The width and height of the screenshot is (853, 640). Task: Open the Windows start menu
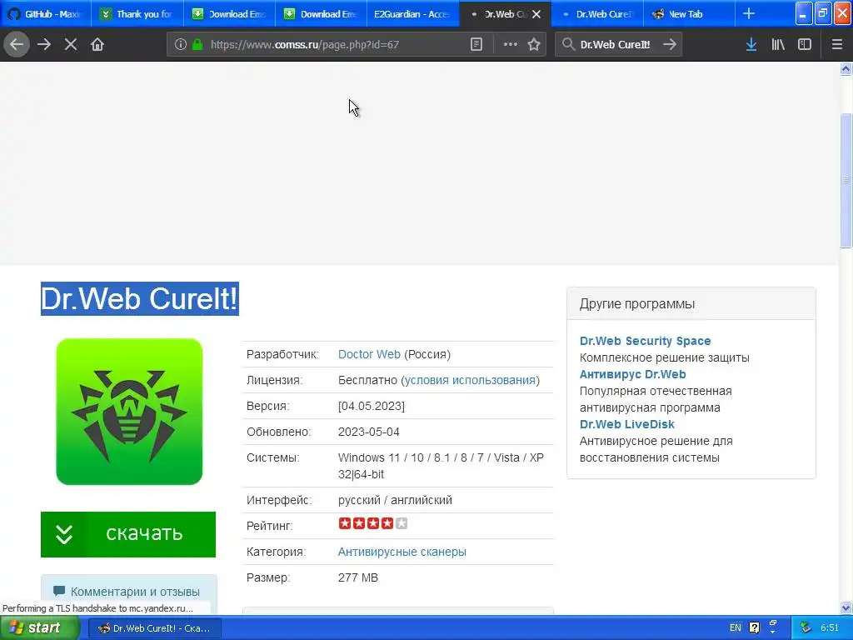[40, 628]
